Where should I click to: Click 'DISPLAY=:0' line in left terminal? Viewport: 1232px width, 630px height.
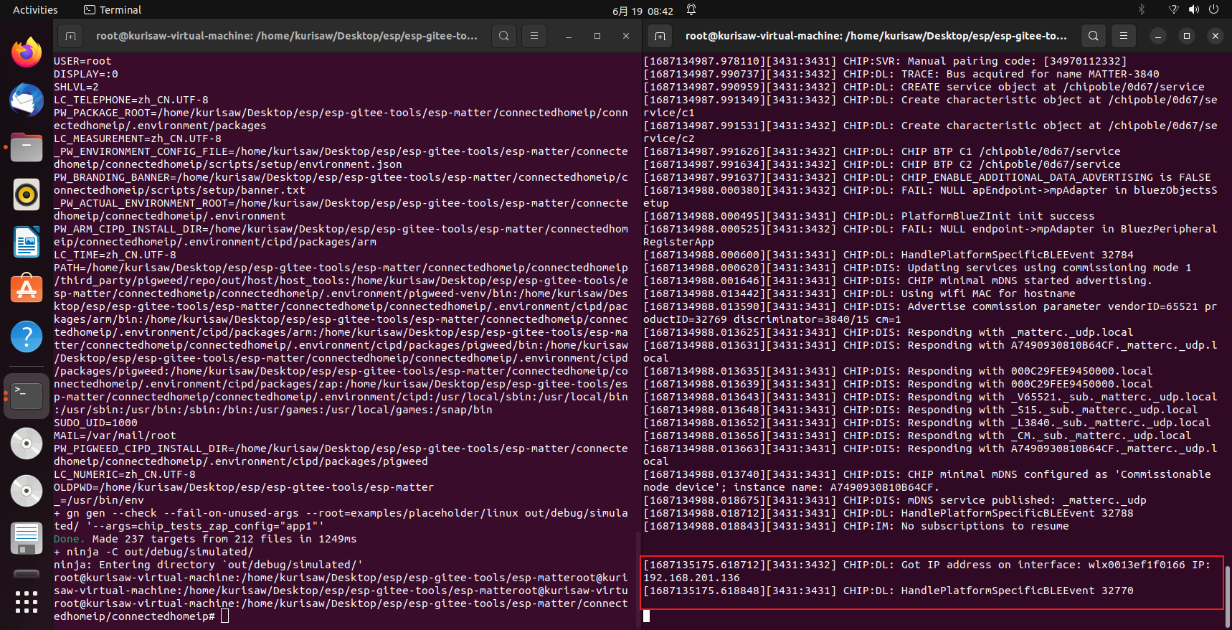(86, 74)
